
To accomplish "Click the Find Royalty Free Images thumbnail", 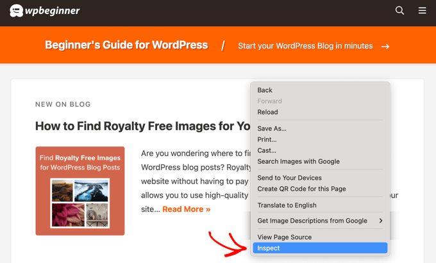I will [x=80, y=191].
